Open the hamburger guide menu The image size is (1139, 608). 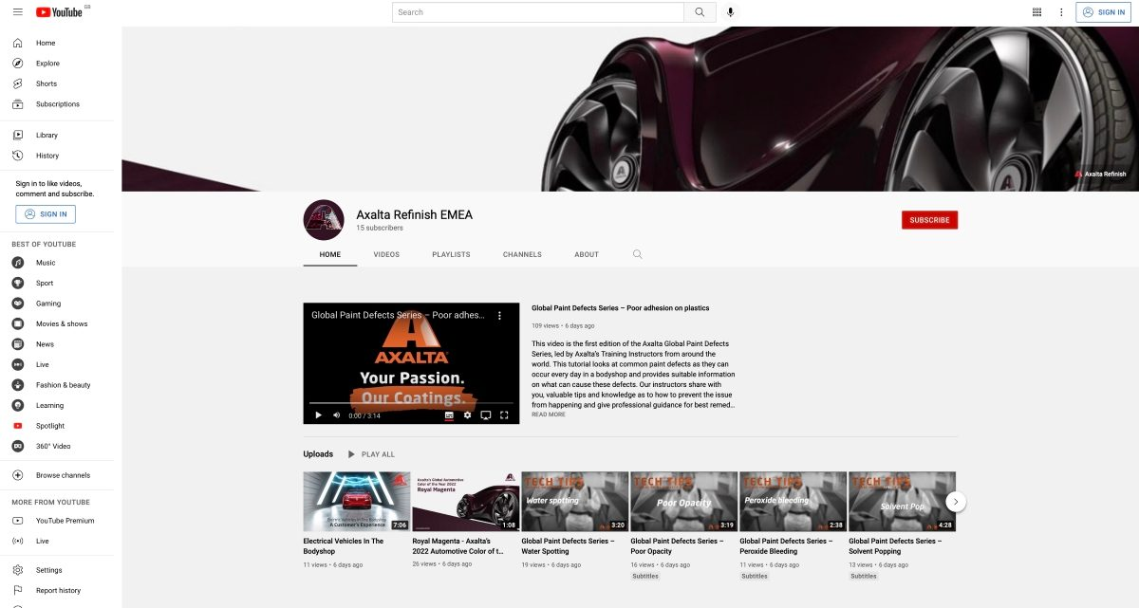[x=17, y=12]
